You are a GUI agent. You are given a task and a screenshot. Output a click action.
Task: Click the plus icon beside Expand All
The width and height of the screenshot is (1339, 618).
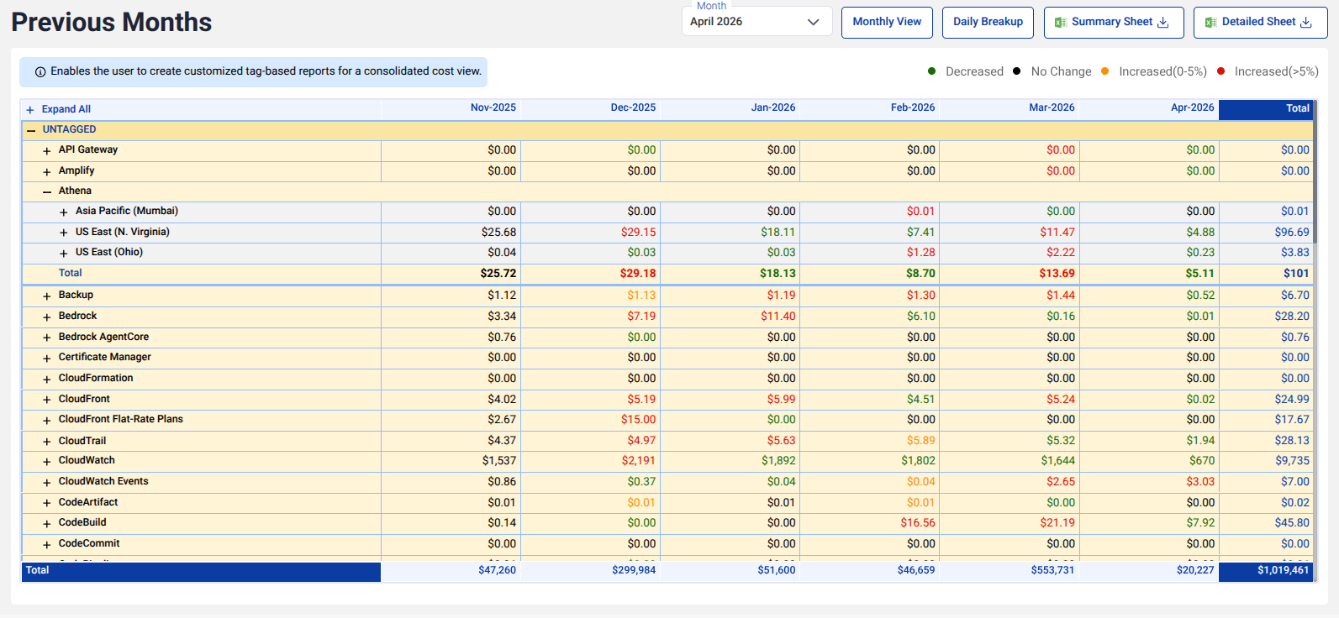(30, 110)
